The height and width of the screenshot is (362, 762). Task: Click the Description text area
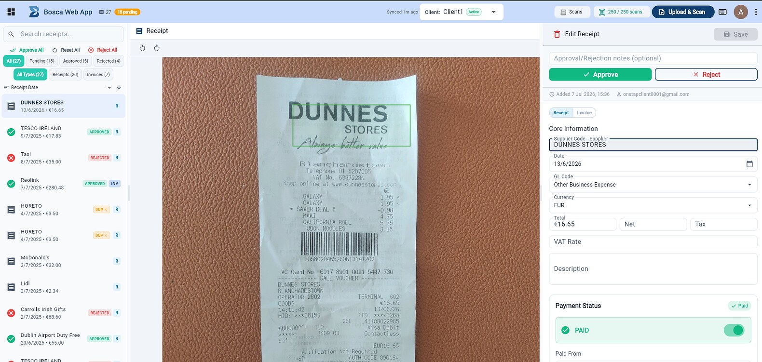click(653, 269)
